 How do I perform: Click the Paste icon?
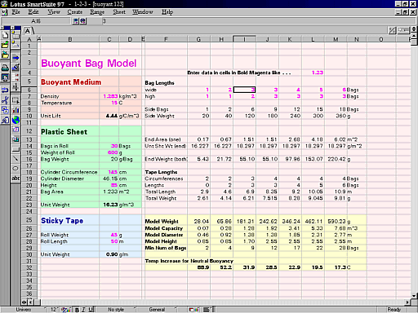(x=5, y=120)
